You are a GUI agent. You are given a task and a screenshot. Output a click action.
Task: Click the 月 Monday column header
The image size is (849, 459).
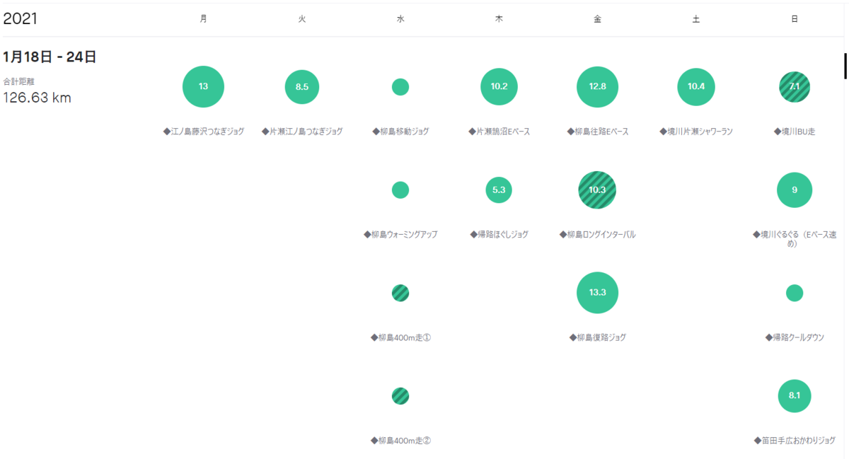point(204,20)
